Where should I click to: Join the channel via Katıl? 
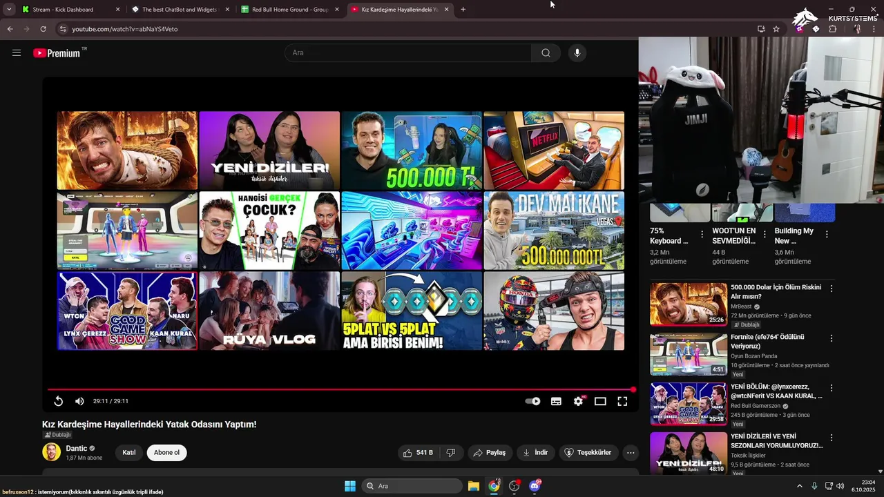pyautogui.click(x=129, y=453)
